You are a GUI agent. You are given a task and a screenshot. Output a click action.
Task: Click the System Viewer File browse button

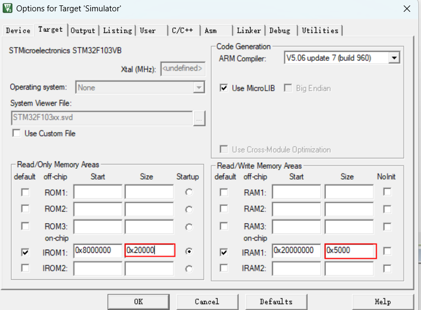click(199, 118)
